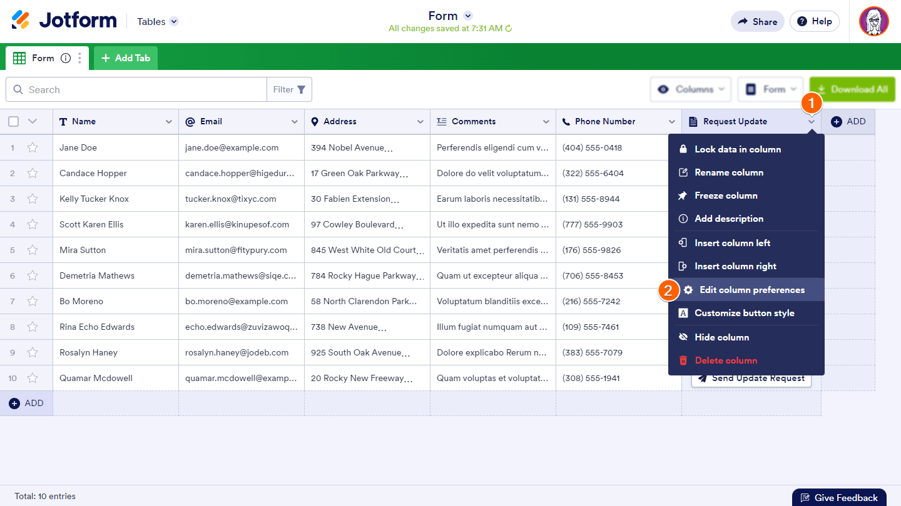Screen dimensions: 901x506
Task: Star the Rina Echo Edwards row
Action: point(33,327)
